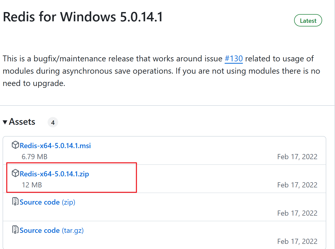The image size is (335, 249).
Task: Click the date on the Source code (tar.gz) row
Action: [297, 241]
